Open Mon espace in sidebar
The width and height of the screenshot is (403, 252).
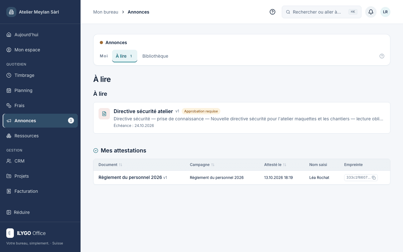pyautogui.click(x=40, y=50)
